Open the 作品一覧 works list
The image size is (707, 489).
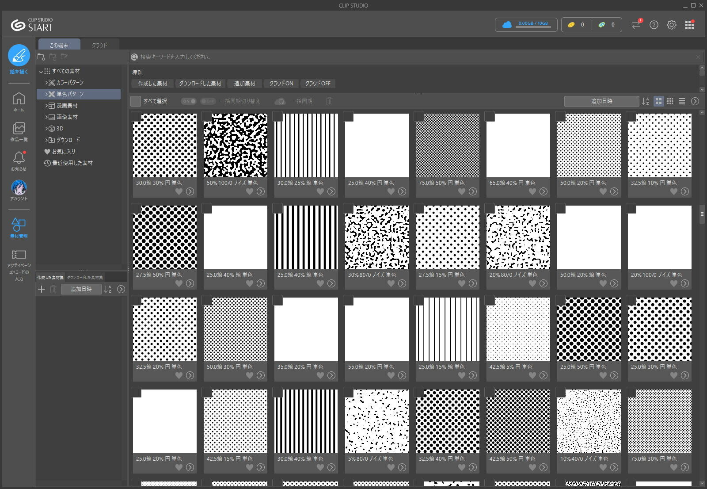click(19, 131)
